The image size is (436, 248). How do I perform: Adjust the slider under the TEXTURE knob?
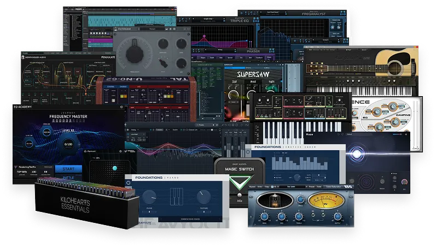tap(204, 211)
